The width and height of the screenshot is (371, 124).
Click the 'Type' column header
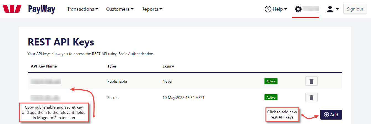[x=111, y=66]
